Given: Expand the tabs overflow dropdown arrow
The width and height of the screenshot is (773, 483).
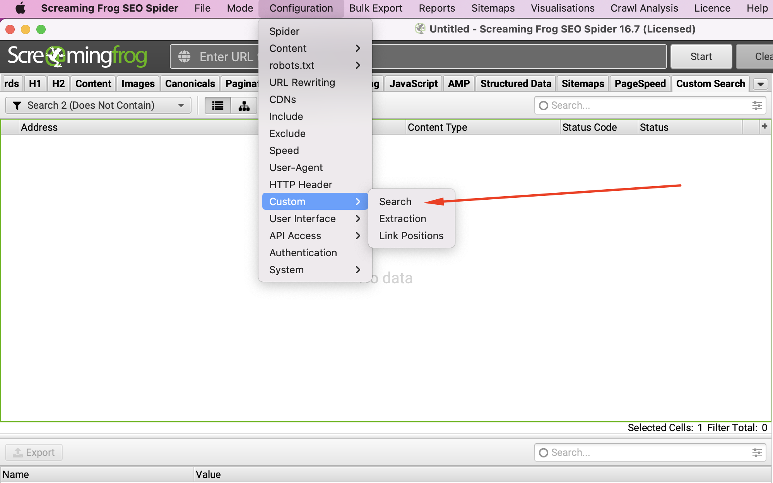Looking at the screenshot, I should coord(760,84).
